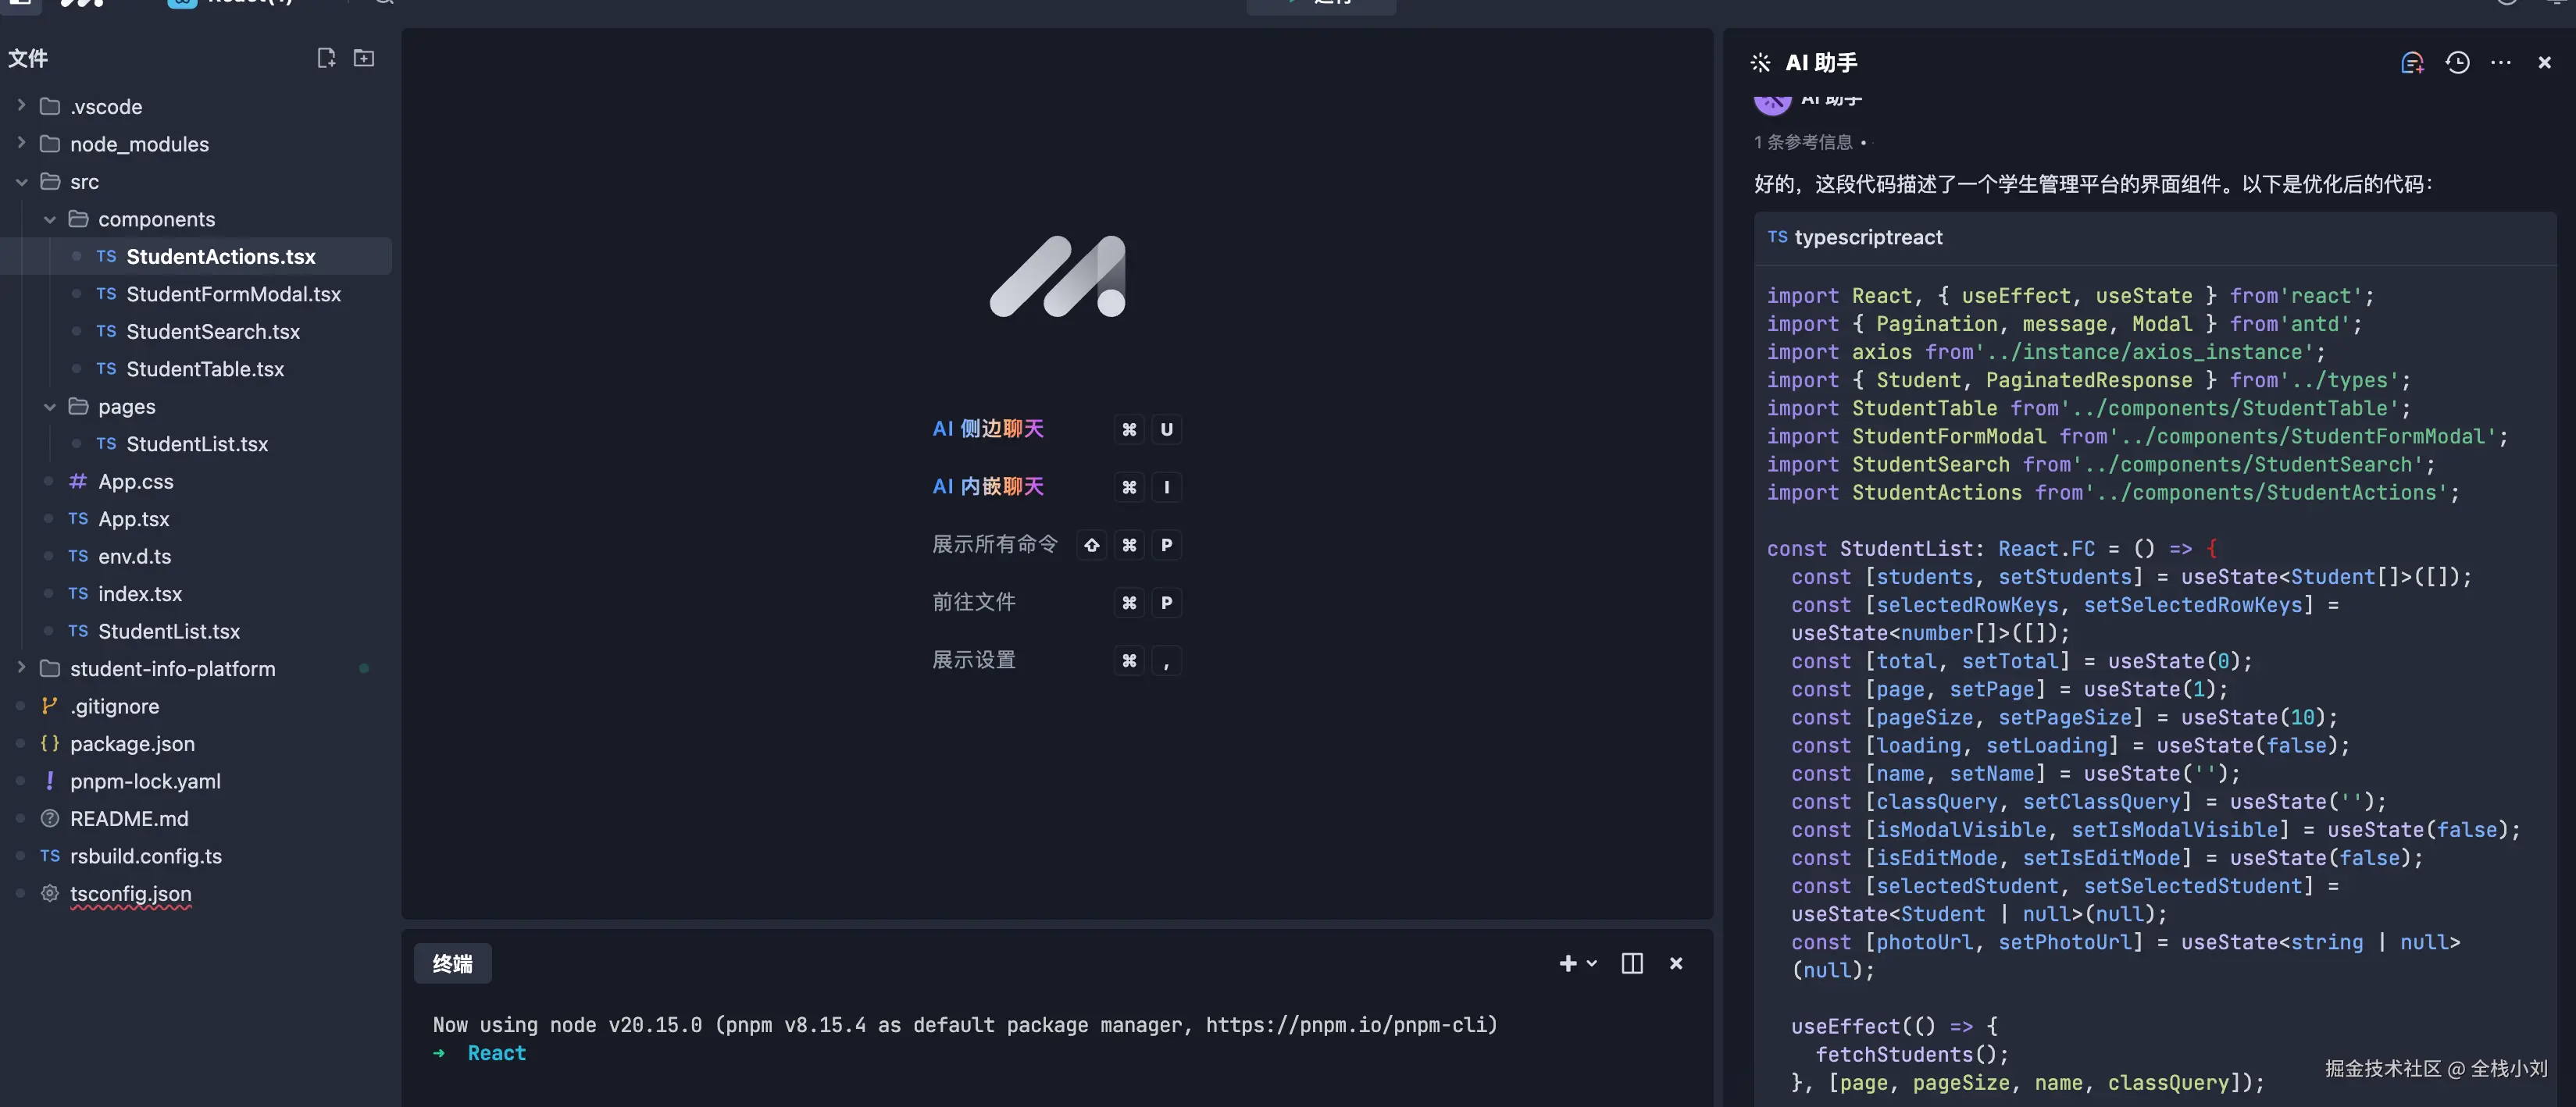Add a new terminal with plus icon

[x=1567, y=963]
